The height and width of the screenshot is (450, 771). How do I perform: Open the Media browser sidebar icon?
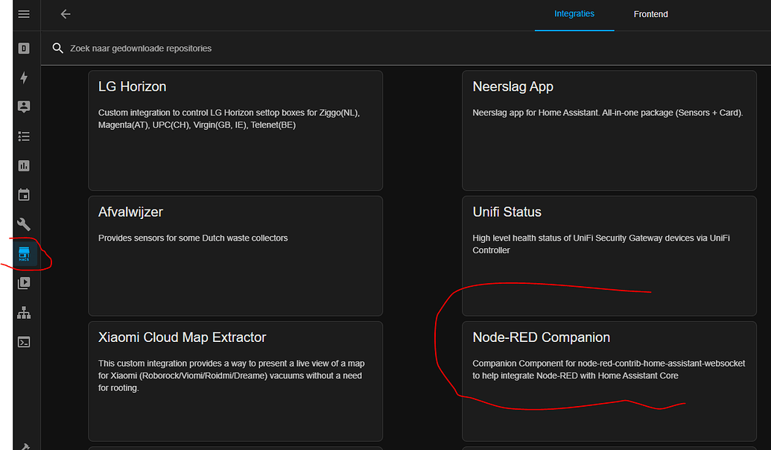pyautogui.click(x=23, y=283)
